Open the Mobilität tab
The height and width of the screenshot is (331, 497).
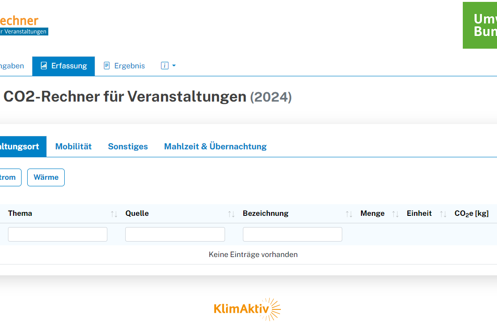(73, 147)
